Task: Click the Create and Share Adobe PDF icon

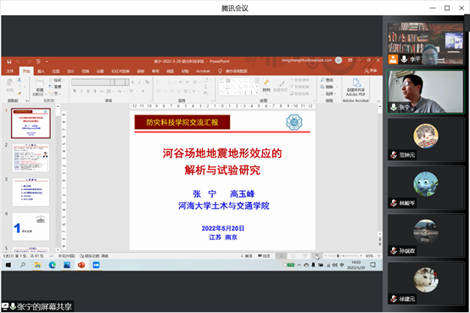Action: coord(355,87)
